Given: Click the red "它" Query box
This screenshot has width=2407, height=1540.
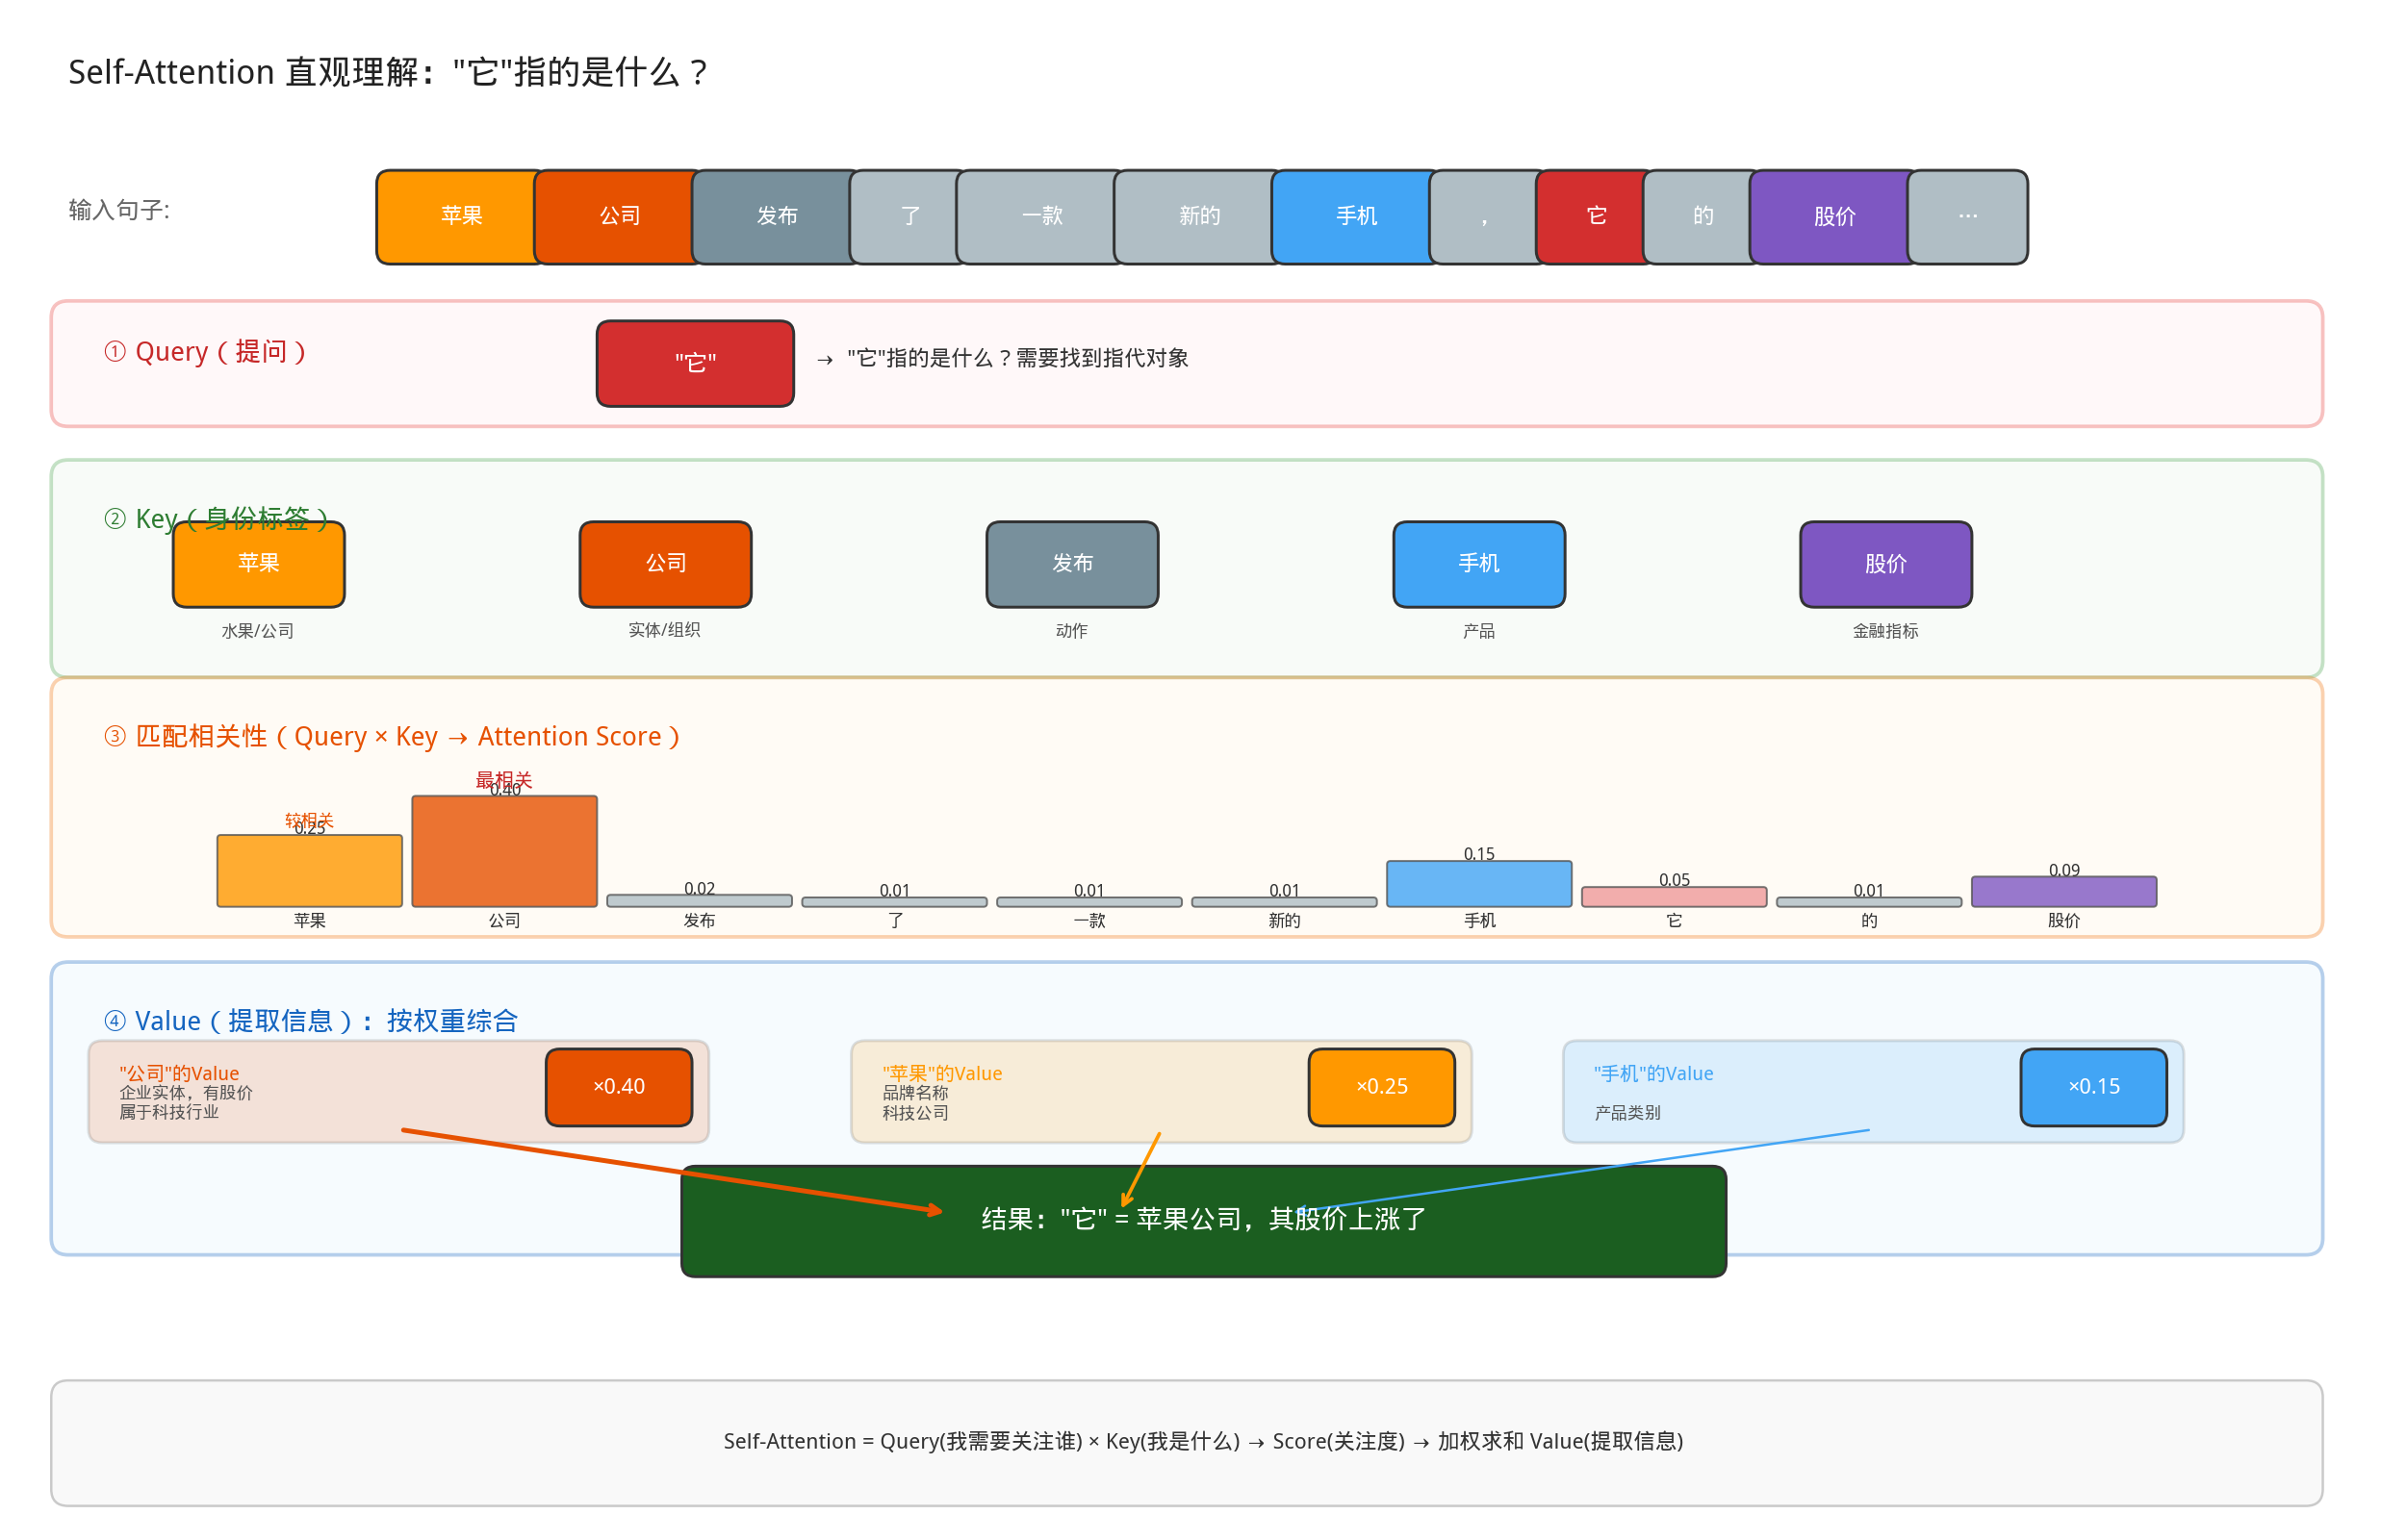Looking at the screenshot, I should click(695, 363).
